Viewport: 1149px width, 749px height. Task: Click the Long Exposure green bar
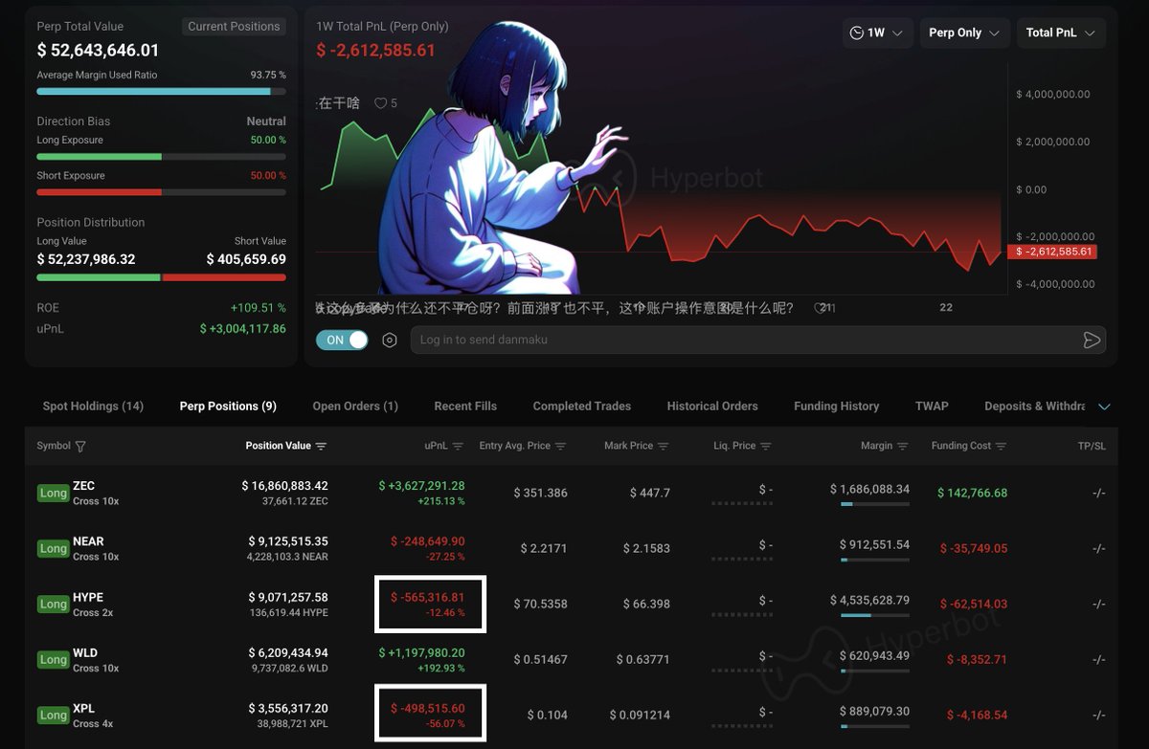click(99, 156)
